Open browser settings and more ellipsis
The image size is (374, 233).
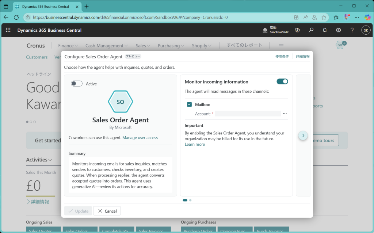pyautogui.click(x=357, y=17)
